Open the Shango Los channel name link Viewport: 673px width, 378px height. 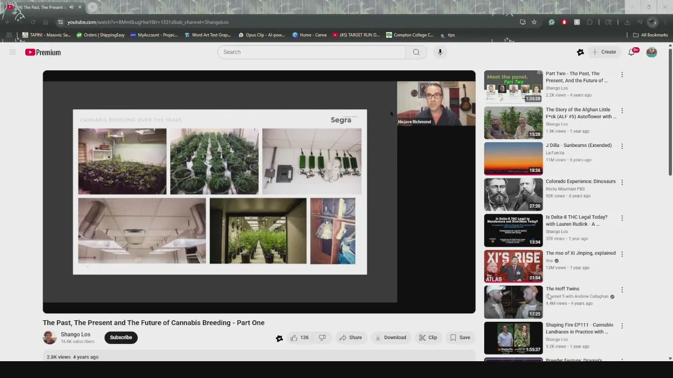pyautogui.click(x=76, y=334)
